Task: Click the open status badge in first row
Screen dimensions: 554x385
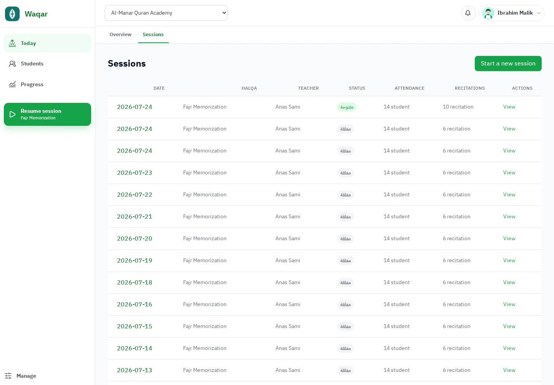Action: click(347, 107)
